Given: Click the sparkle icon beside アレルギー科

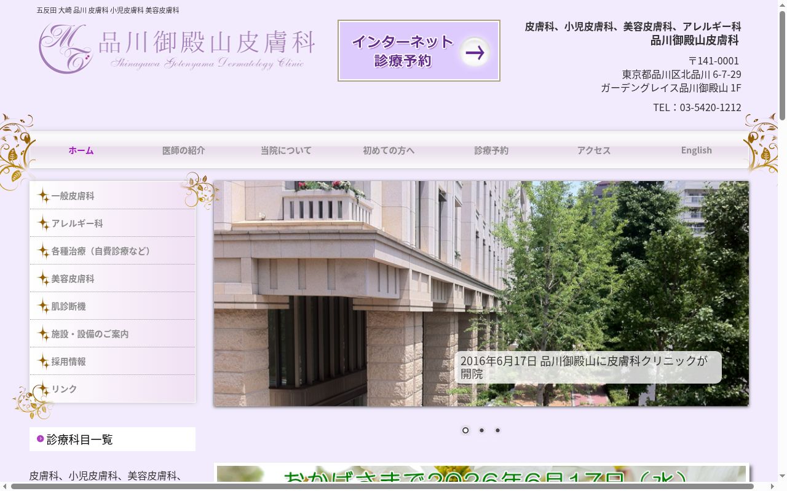Looking at the screenshot, I should coord(43,223).
